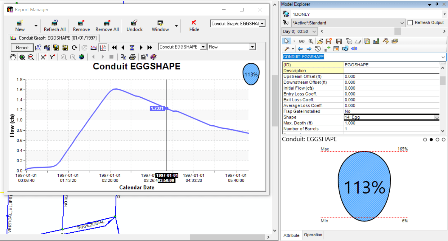Click the bar chart icon in Model Explorer
Image resolution: width=448 pixels, height=241 pixels.
point(376,41)
